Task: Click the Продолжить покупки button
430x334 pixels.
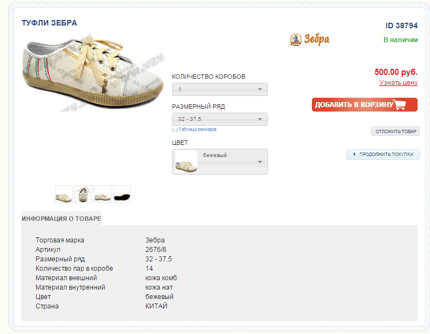Action: (x=383, y=154)
